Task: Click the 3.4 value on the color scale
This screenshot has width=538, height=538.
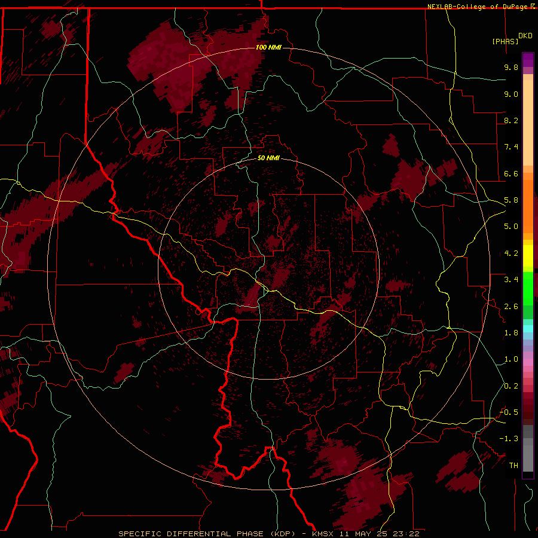Action: [511, 280]
